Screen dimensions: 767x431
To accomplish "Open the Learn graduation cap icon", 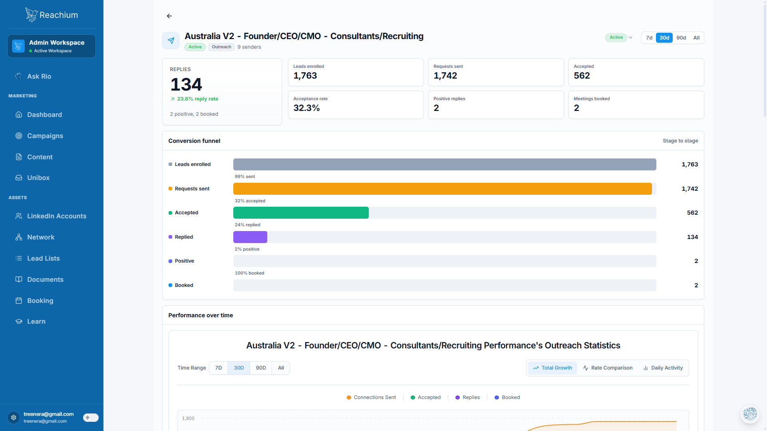I will point(19,321).
